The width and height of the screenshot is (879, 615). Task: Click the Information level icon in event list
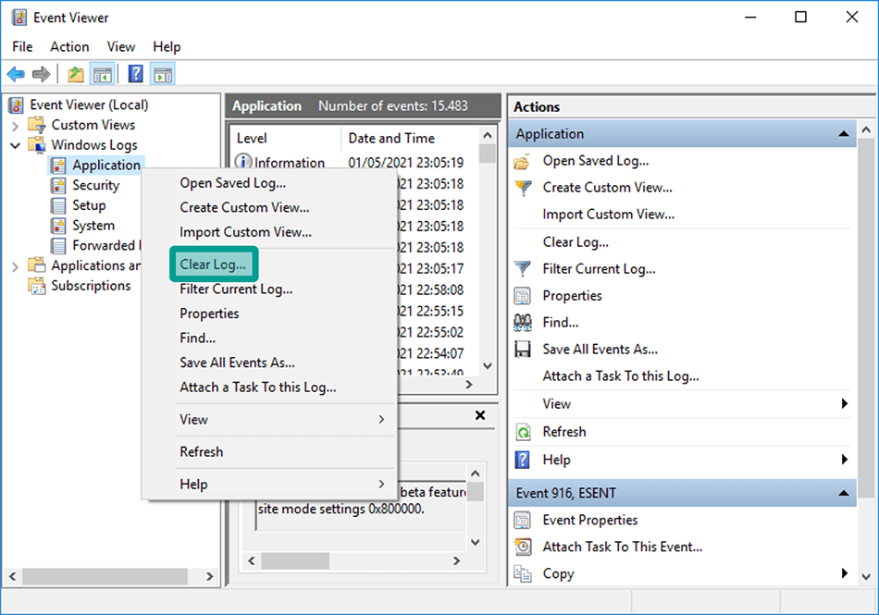[x=242, y=163]
